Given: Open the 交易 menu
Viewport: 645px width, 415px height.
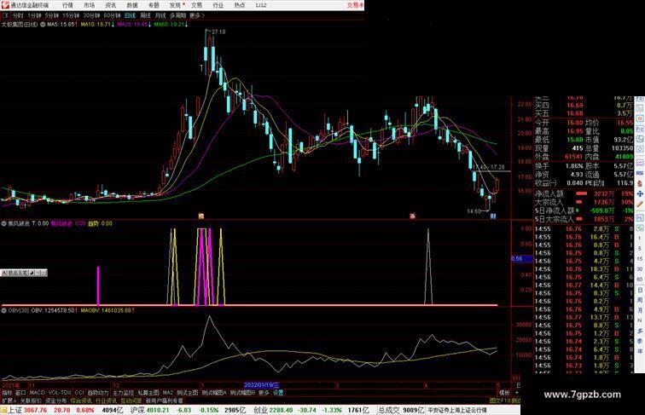Looking at the screenshot, I should [196, 5].
